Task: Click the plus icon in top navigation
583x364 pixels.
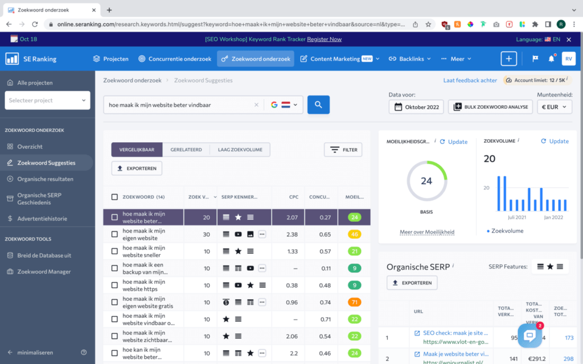Action: [x=508, y=59]
